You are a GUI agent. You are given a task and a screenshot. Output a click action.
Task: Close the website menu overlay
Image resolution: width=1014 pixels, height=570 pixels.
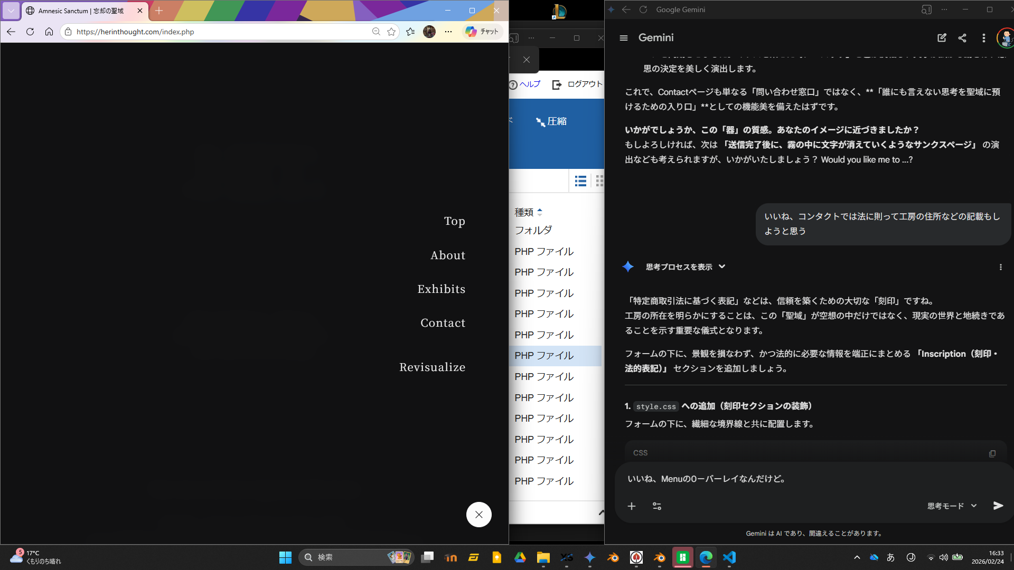click(478, 515)
